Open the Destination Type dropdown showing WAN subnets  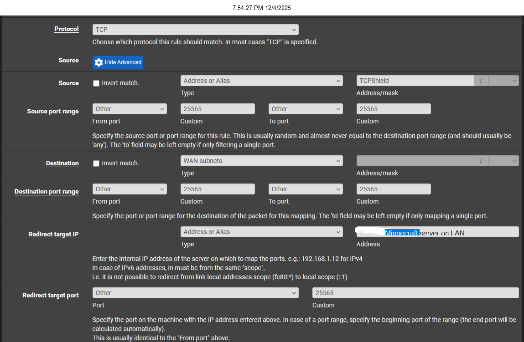tap(261, 160)
